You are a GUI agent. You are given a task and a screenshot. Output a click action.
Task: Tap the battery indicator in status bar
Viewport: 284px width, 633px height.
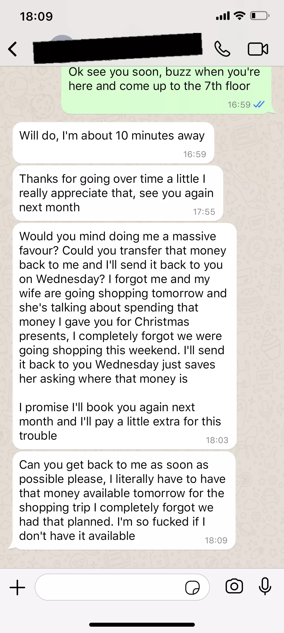[260, 16]
